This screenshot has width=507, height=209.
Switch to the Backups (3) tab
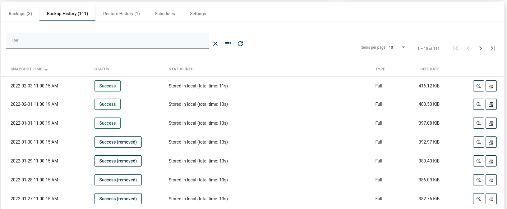coord(20,14)
